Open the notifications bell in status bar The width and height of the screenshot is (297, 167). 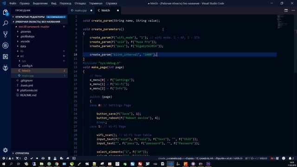(291, 158)
